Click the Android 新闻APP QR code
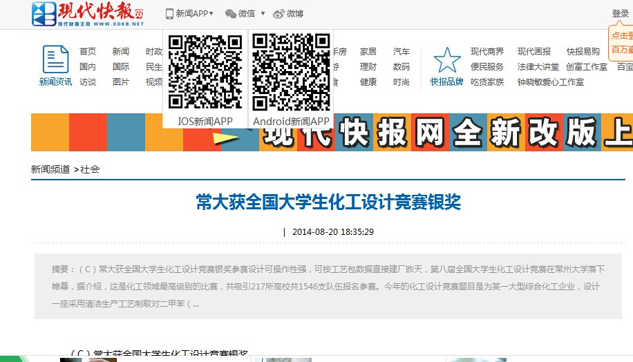Screen dimensions: 633x362 291,72
